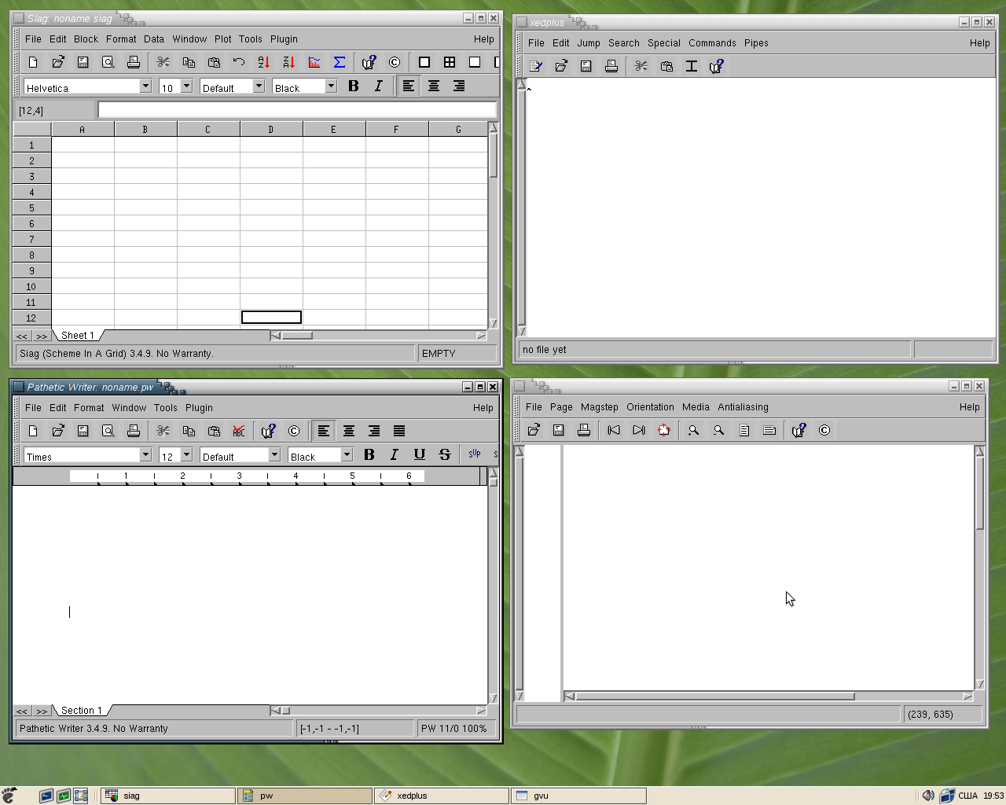Open font size 12 dropdown in Pathetic Writer
1006x805 pixels.
coord(186,455)
